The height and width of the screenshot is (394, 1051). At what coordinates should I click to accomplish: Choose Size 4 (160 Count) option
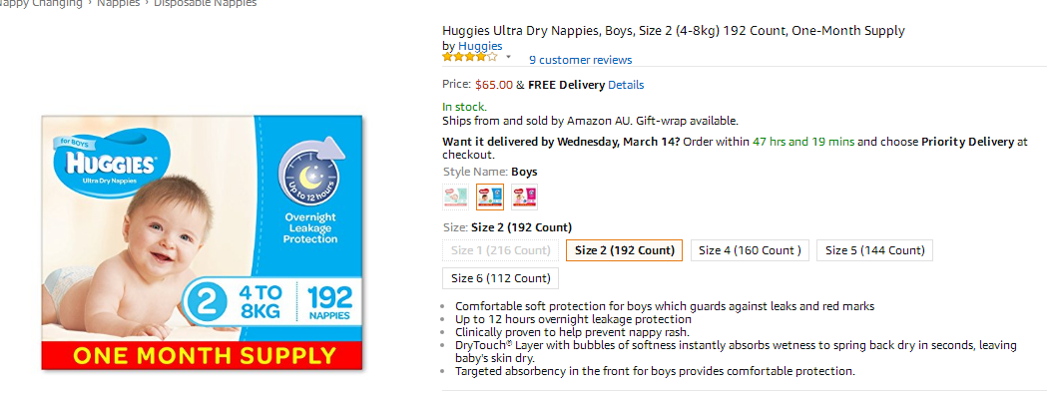pyautogui.click(x=750, y=250)
